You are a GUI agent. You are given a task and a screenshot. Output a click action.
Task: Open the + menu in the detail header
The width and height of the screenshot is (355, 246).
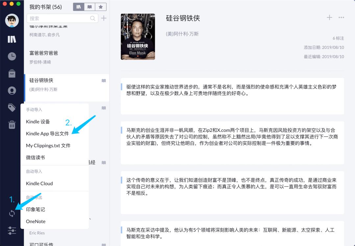[x=329, y=18]
